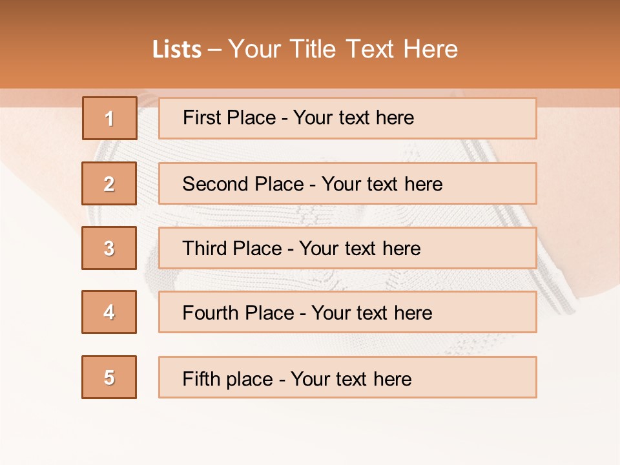620x465 pixels.
Task: Click "Your text here" in Third Place row
Action: pyautogui.click(x=360, y=249)
